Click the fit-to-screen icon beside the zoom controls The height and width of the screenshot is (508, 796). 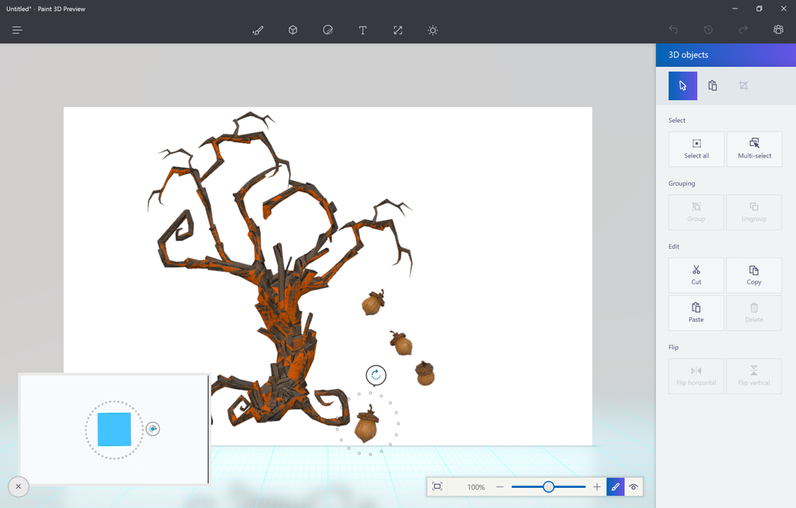click(438, 486)
